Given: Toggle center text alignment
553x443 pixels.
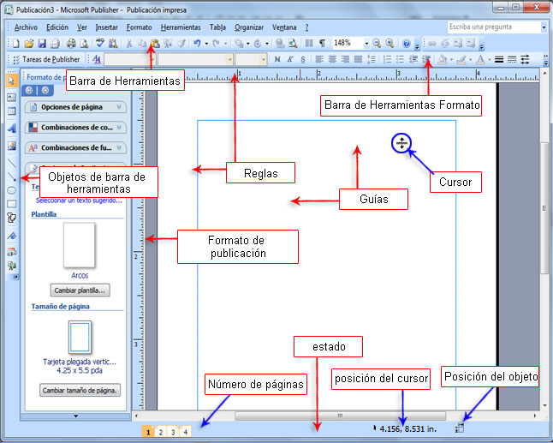Looking at the screenshot, I should click(x=332, y=59).
